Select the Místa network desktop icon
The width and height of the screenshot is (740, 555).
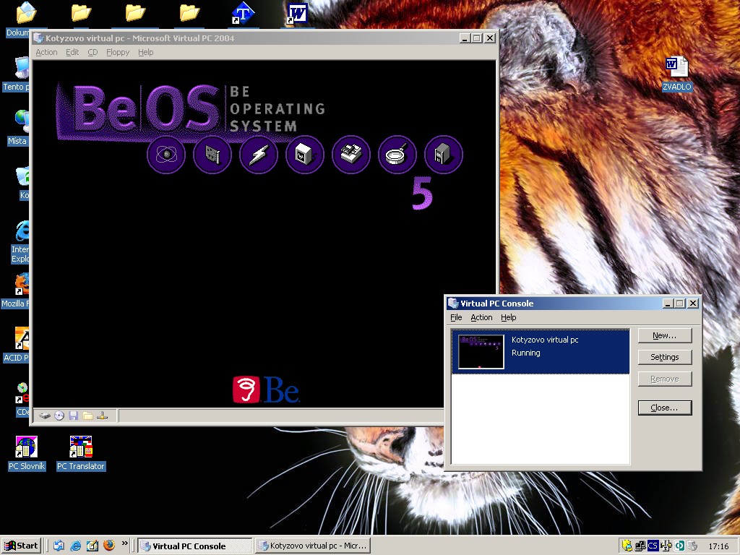(20, 128)
